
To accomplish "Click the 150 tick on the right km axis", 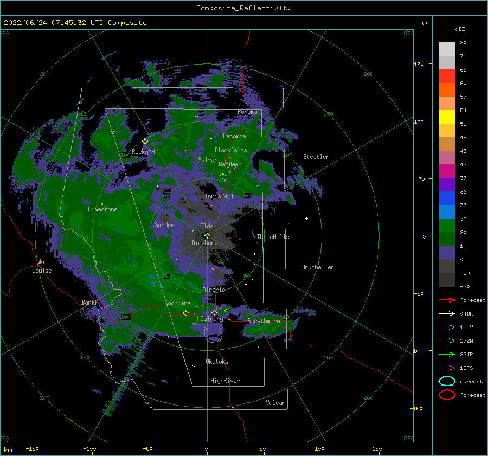I will [x=419, y=64].
